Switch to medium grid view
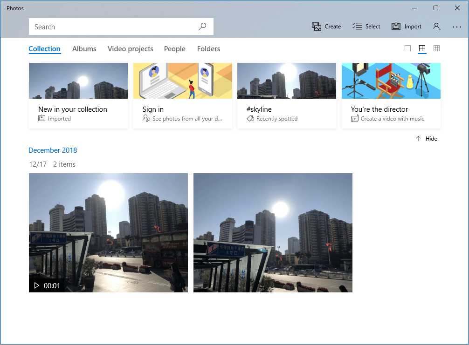Viewport: 469px width, 345px height. (422, 48)
